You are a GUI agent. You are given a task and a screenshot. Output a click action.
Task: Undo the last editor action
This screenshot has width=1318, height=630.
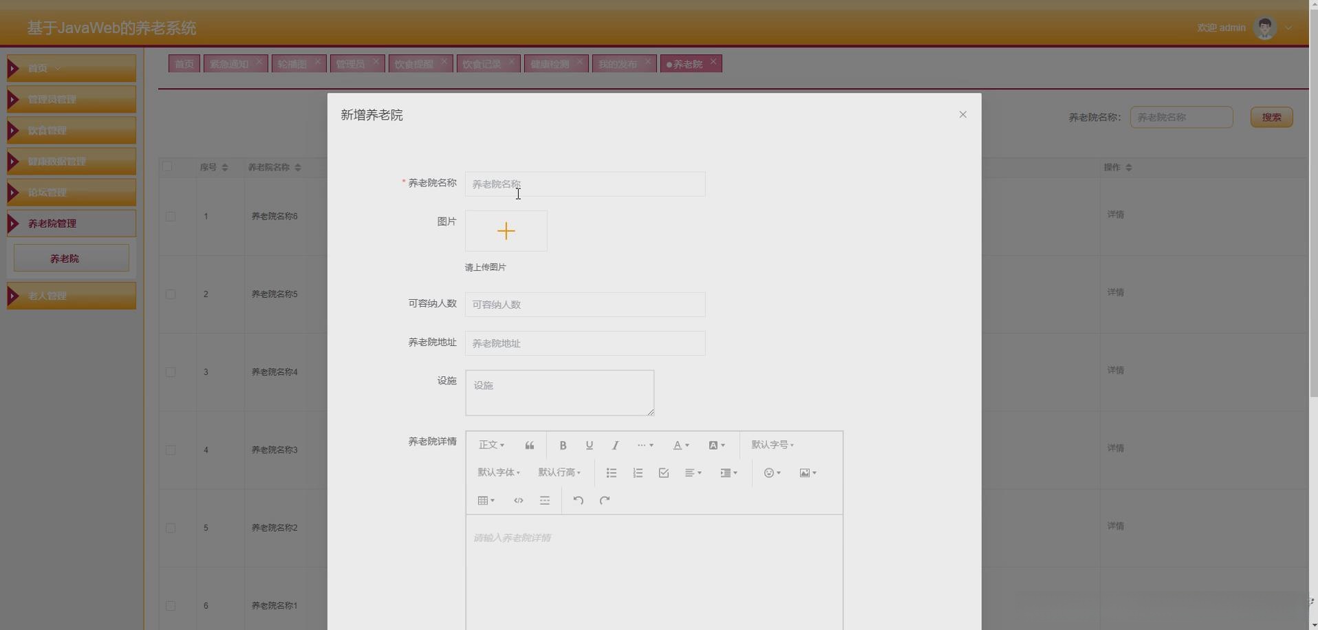(578, 500)
